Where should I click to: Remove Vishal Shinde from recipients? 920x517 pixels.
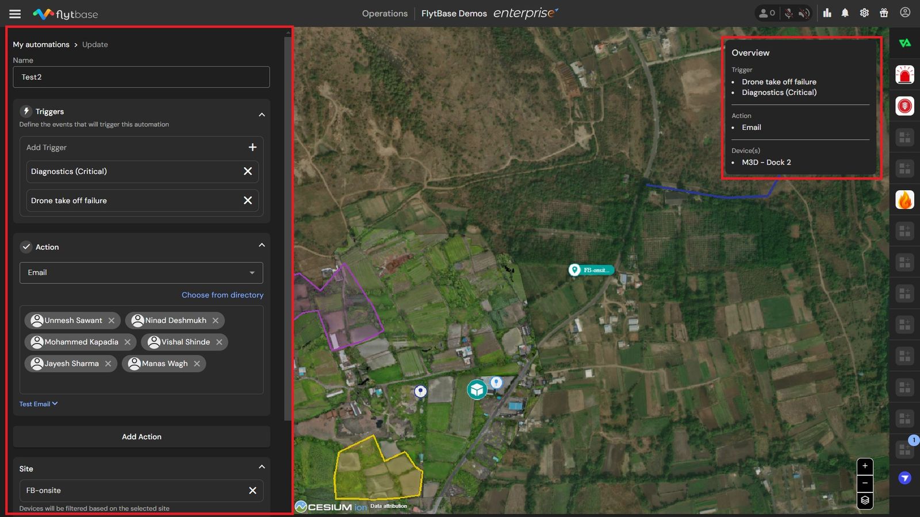pos(219,342)
